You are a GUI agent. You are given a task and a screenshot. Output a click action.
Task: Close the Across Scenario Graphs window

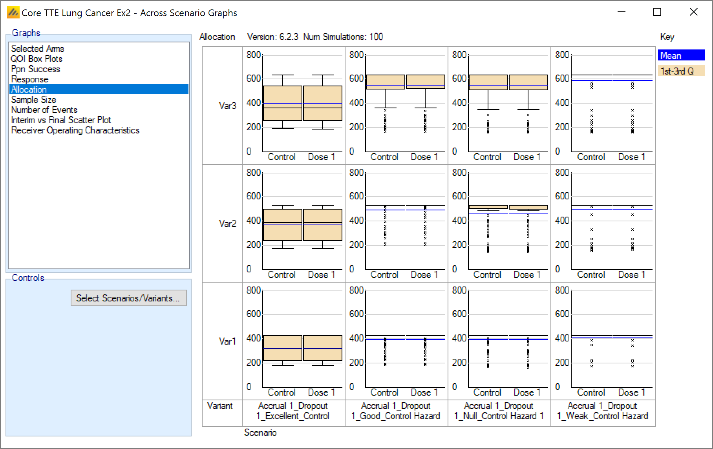(693, 12)
